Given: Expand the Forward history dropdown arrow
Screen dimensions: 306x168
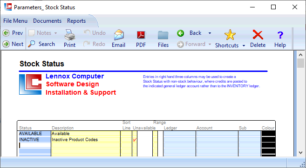Looking at the screenshot, I should [210, 45].
